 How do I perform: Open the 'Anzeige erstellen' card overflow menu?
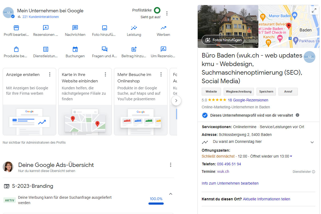[x=50, y=74]
